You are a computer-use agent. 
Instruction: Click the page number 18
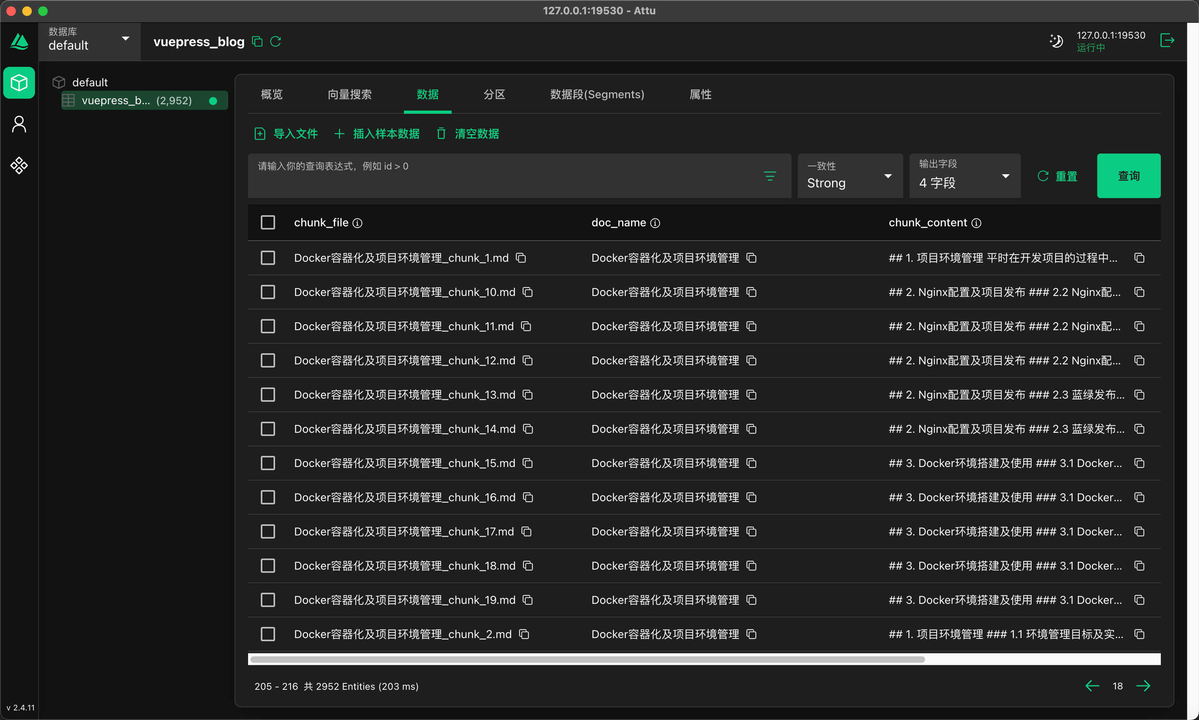pyautogui.click(x=1118, y=686)
